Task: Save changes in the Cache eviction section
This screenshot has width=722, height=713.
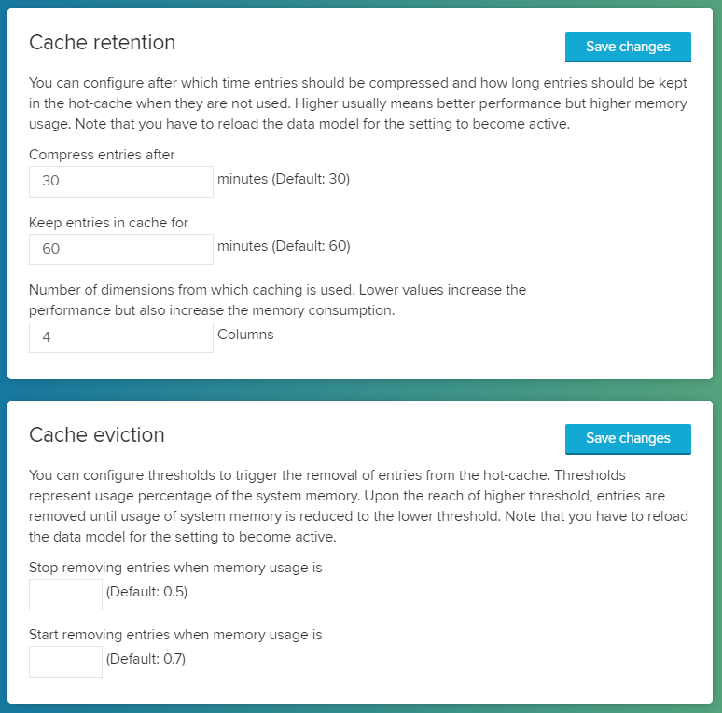Action: click(628, 438)
